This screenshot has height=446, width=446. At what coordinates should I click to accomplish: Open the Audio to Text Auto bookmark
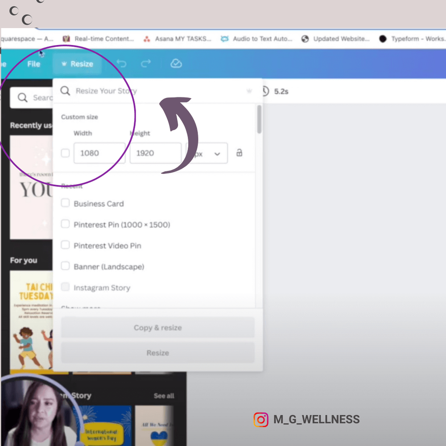pos(256,39)
